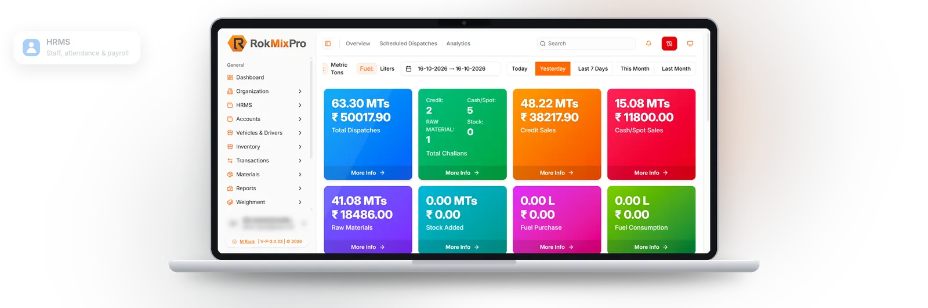Click into the Search field

(586, 44)
